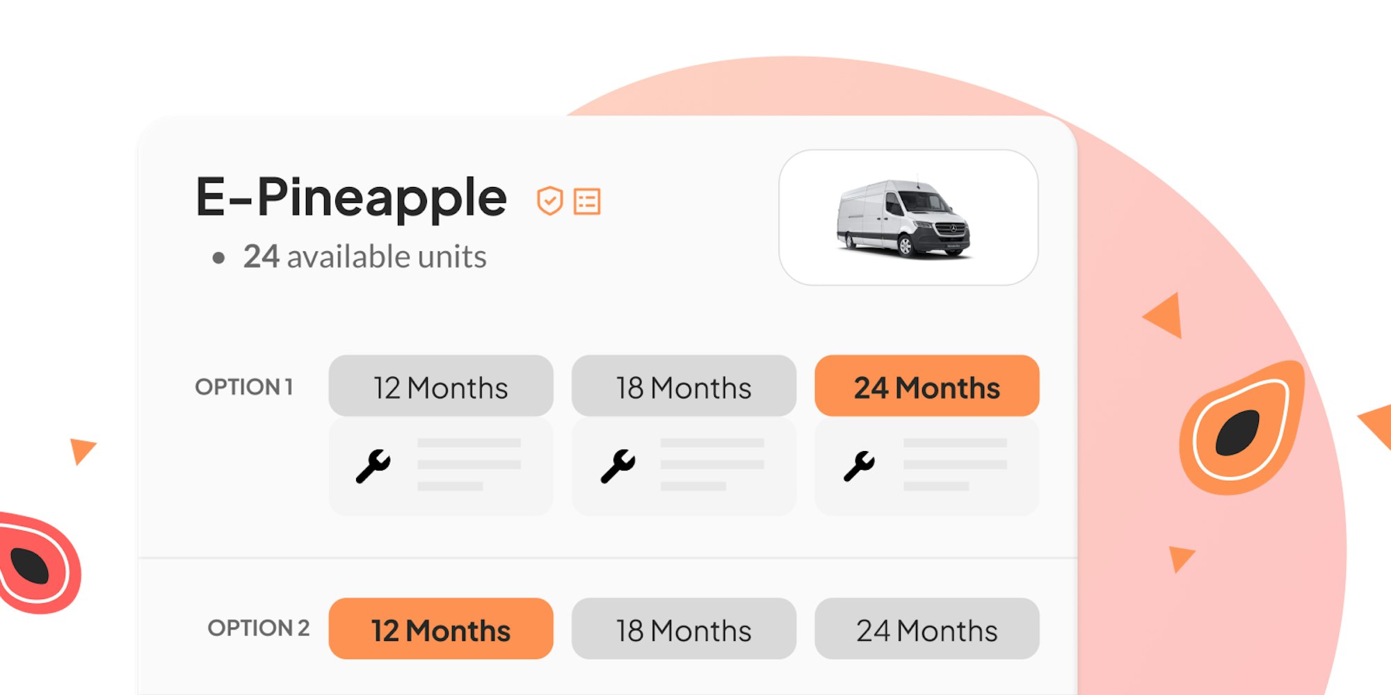Click the shield checkmark icon beside E-Pineapple

549,201
